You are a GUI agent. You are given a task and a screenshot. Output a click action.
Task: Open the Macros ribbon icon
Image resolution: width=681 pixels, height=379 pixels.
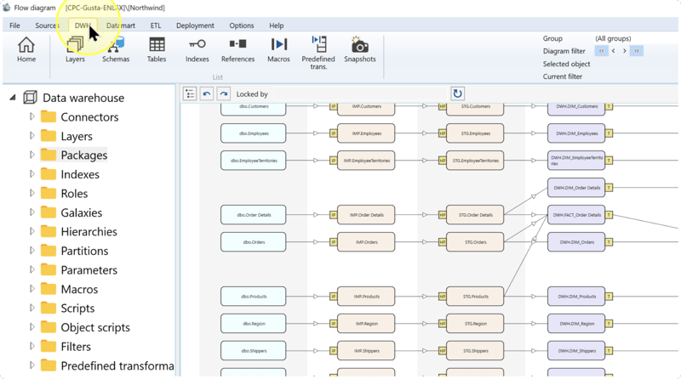click(278, 49)
